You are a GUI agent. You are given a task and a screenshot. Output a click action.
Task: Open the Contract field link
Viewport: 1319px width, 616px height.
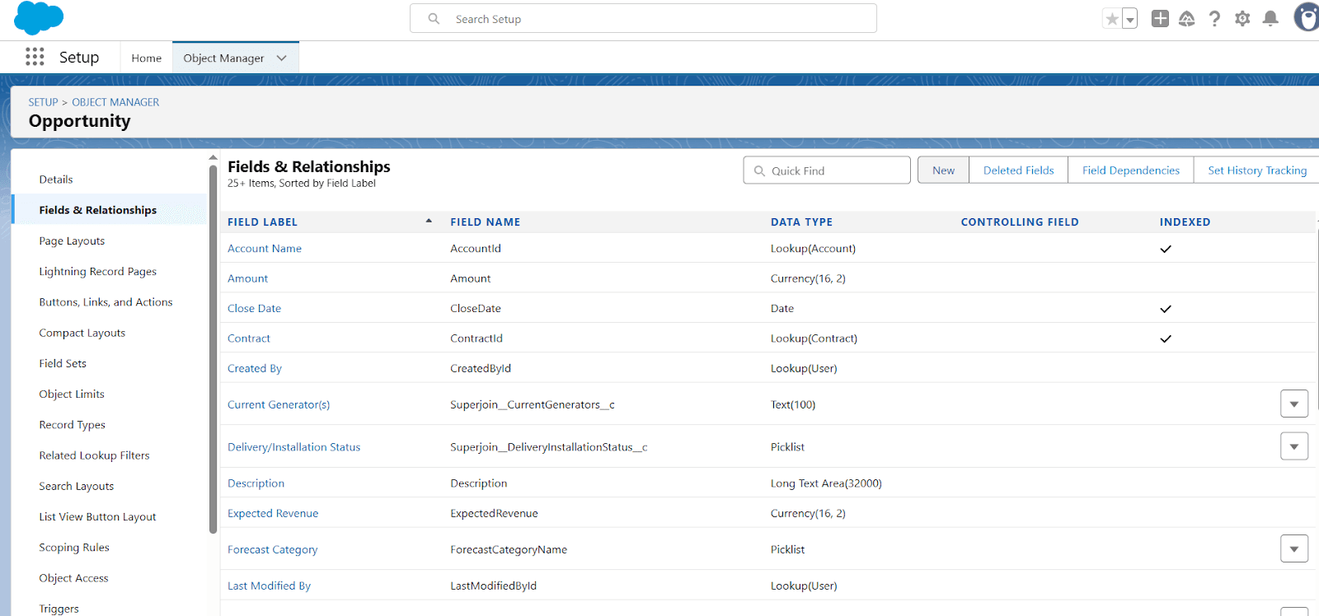[x=248, y=338]
